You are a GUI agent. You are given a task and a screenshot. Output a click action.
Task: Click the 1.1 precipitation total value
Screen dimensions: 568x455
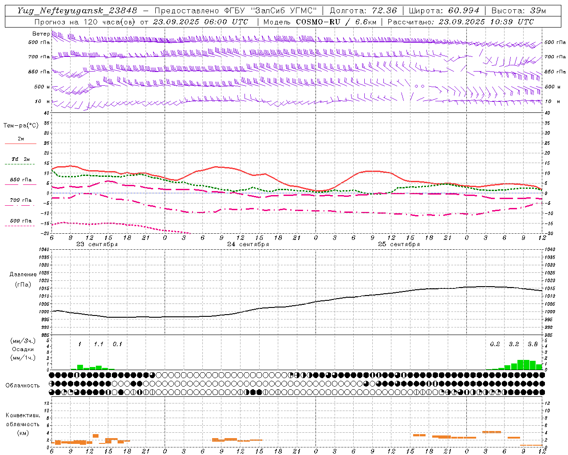pyautogui.click(x=99, y=344)
